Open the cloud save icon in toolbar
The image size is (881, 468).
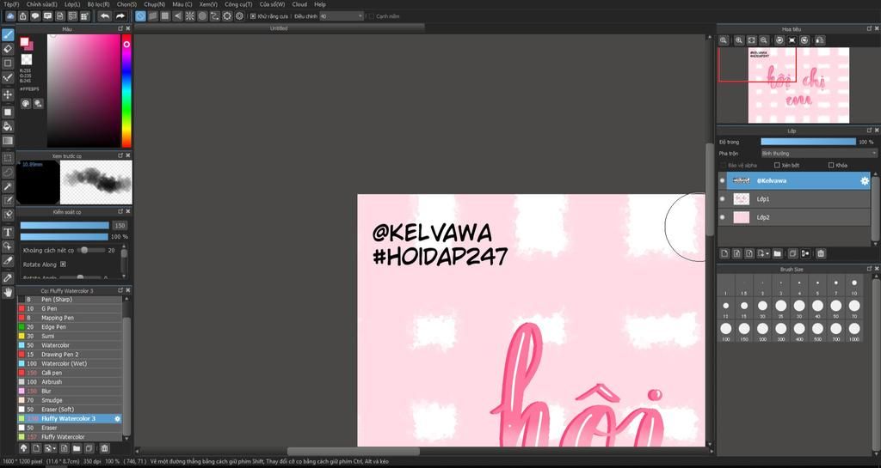tap(10, 16)
